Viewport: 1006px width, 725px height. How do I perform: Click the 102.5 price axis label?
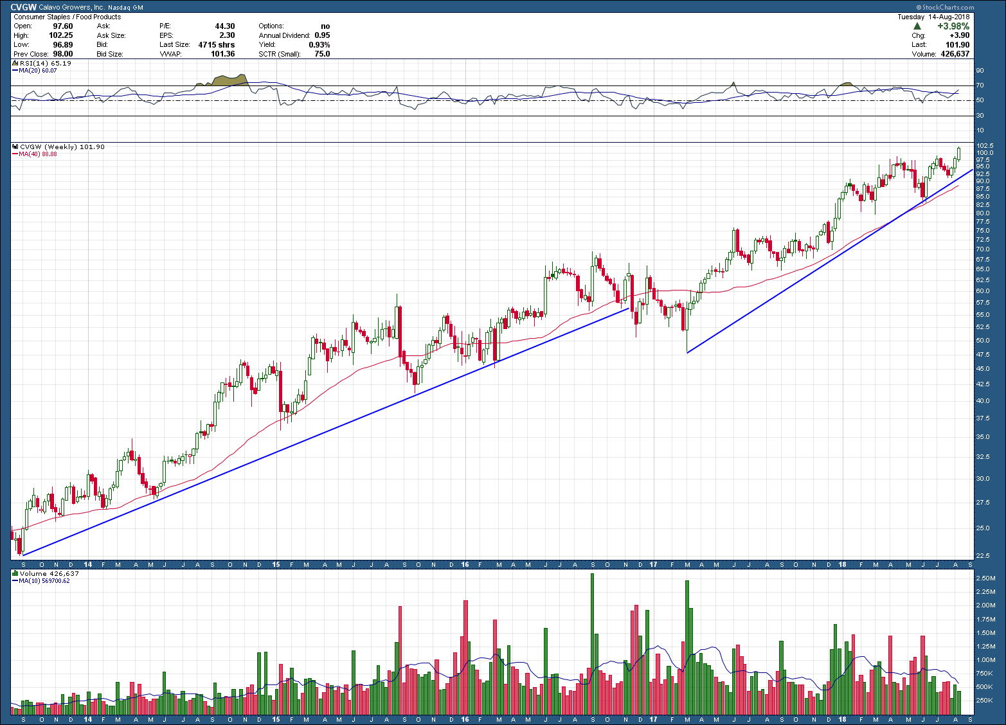pyautogui.click(x=985, y=146)
